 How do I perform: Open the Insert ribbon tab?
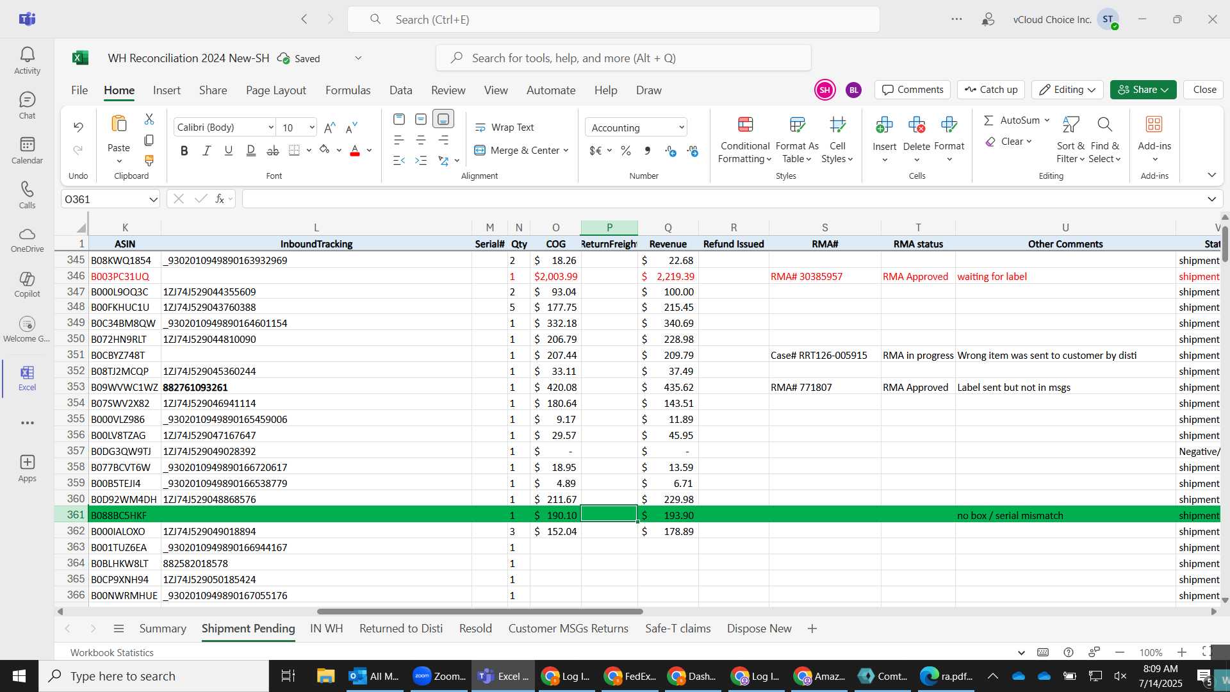tap(167, 90)
